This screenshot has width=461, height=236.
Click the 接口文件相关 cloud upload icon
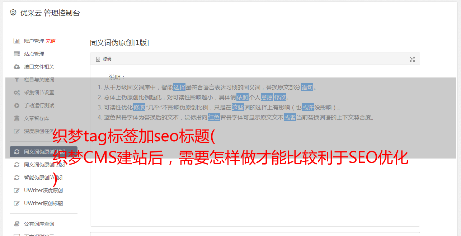17,67
